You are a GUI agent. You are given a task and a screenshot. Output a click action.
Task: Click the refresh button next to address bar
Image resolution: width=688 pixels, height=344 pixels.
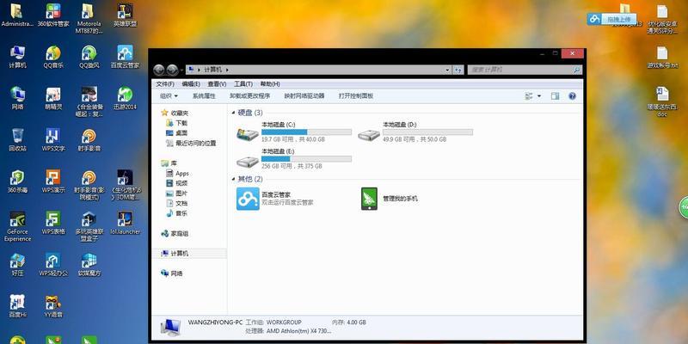[458, 70]
